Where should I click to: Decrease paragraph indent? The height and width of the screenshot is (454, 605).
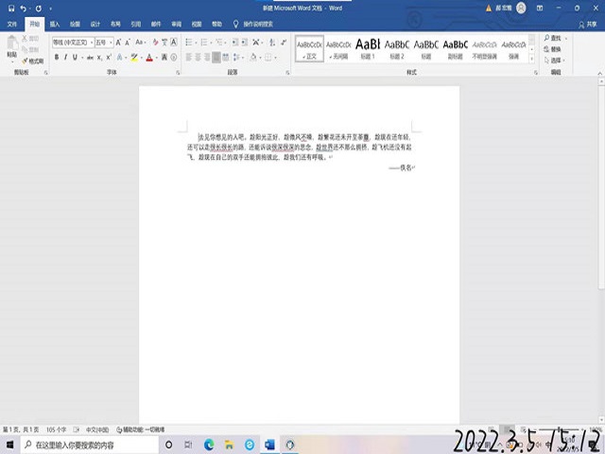(235, 42)
